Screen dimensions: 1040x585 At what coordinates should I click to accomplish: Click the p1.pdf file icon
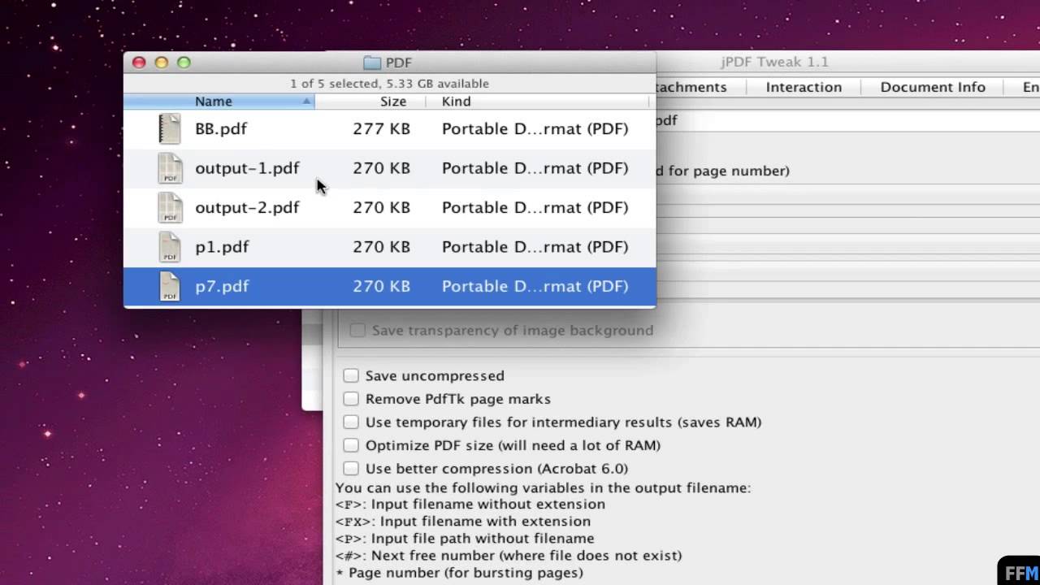tap(170, 247)
